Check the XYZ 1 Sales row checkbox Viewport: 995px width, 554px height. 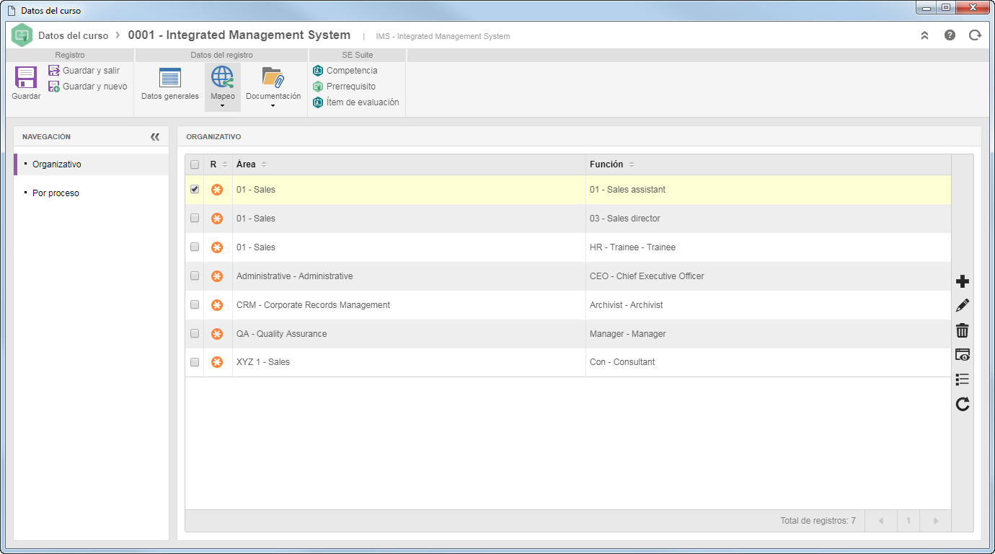click(195, 362)
